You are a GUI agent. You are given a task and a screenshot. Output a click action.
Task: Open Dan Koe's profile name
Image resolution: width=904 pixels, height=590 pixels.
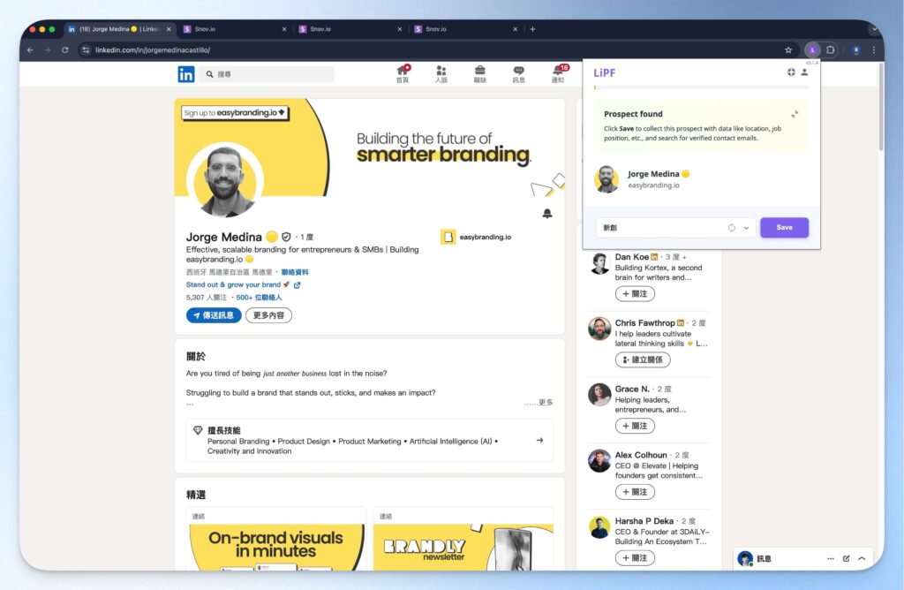(631, 257)
